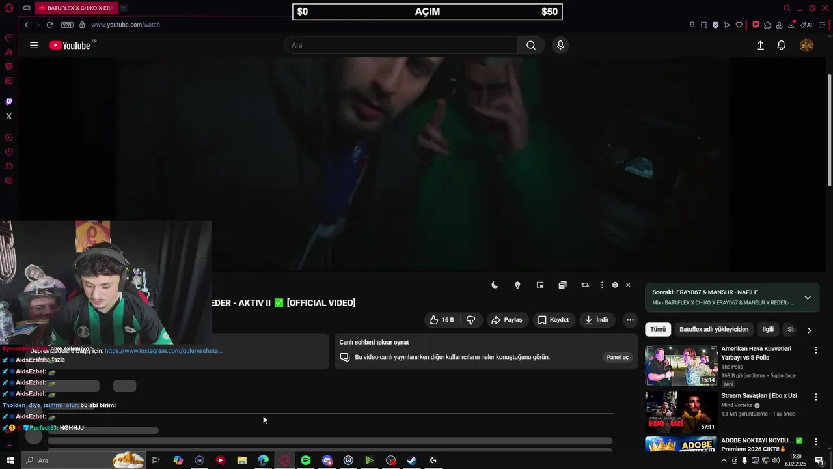Viewport: 833px width, 469px height.
Task: Go back with the browser back arrow
Action: [26, 25]
